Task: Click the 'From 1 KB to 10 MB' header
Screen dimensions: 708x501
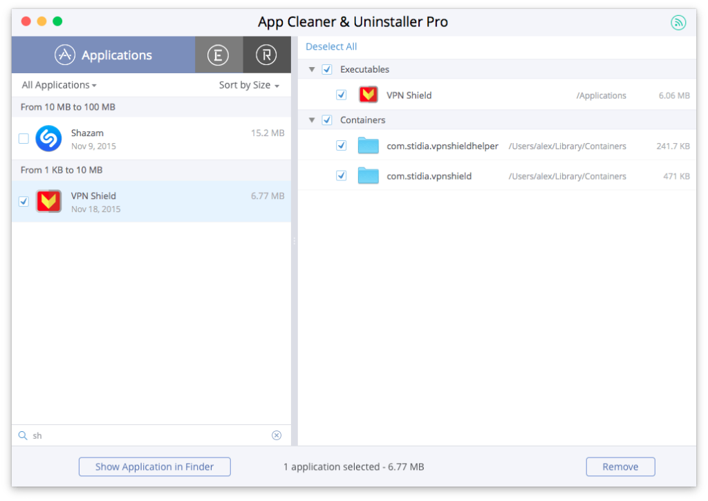Action: (62, 170)
